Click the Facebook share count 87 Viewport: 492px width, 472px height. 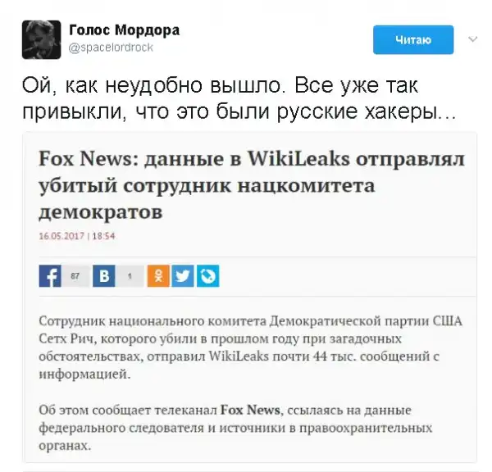click(75, 276)
